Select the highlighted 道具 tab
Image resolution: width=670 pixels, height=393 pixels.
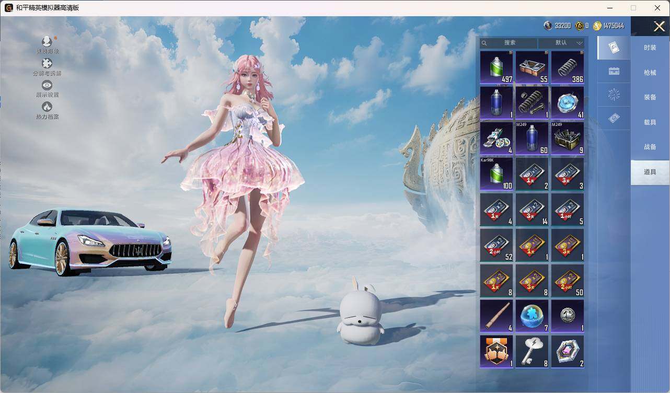[650, 172]
